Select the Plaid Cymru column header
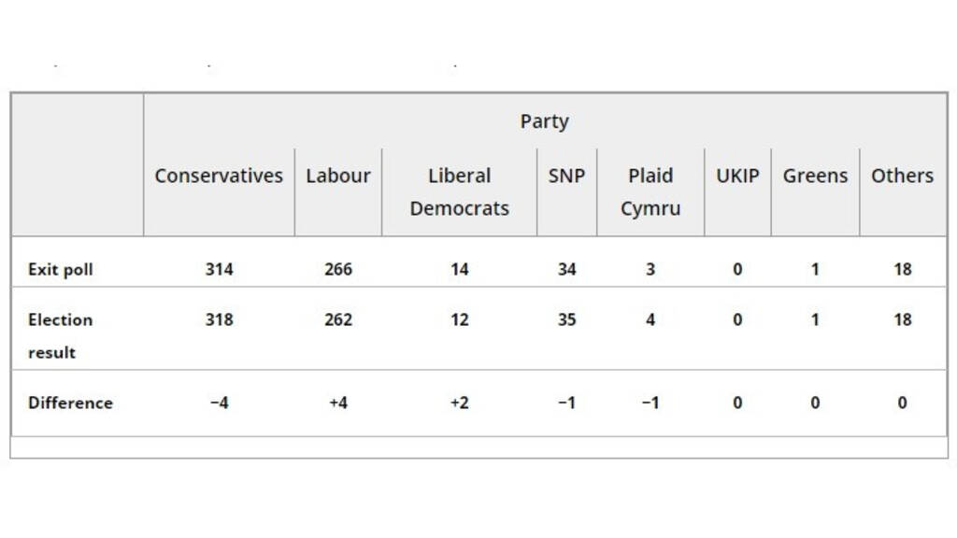This screenshot has height=538, width=957. click(650, 191)
